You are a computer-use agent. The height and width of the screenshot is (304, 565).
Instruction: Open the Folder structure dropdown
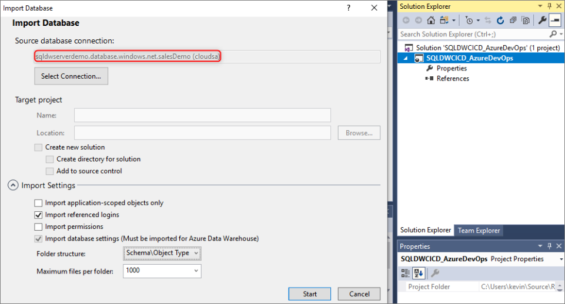click(162, 254)
